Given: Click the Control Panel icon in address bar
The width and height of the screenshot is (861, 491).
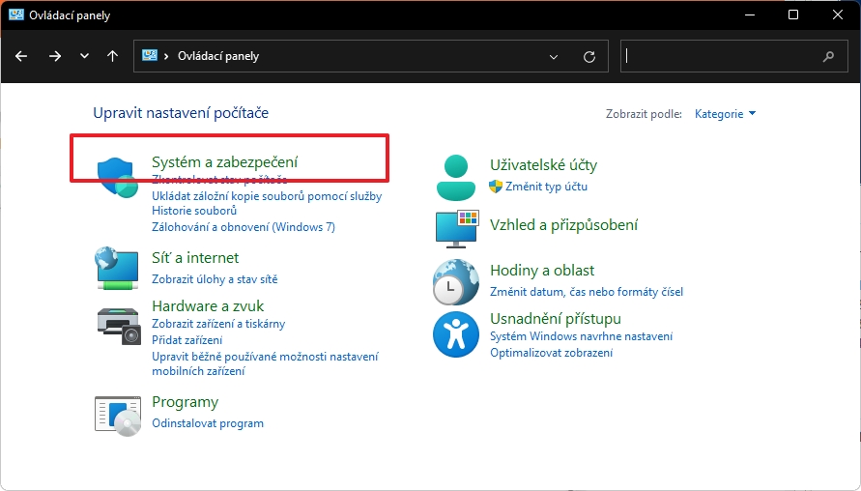Looking at the screenshot, I should point(150,55).
